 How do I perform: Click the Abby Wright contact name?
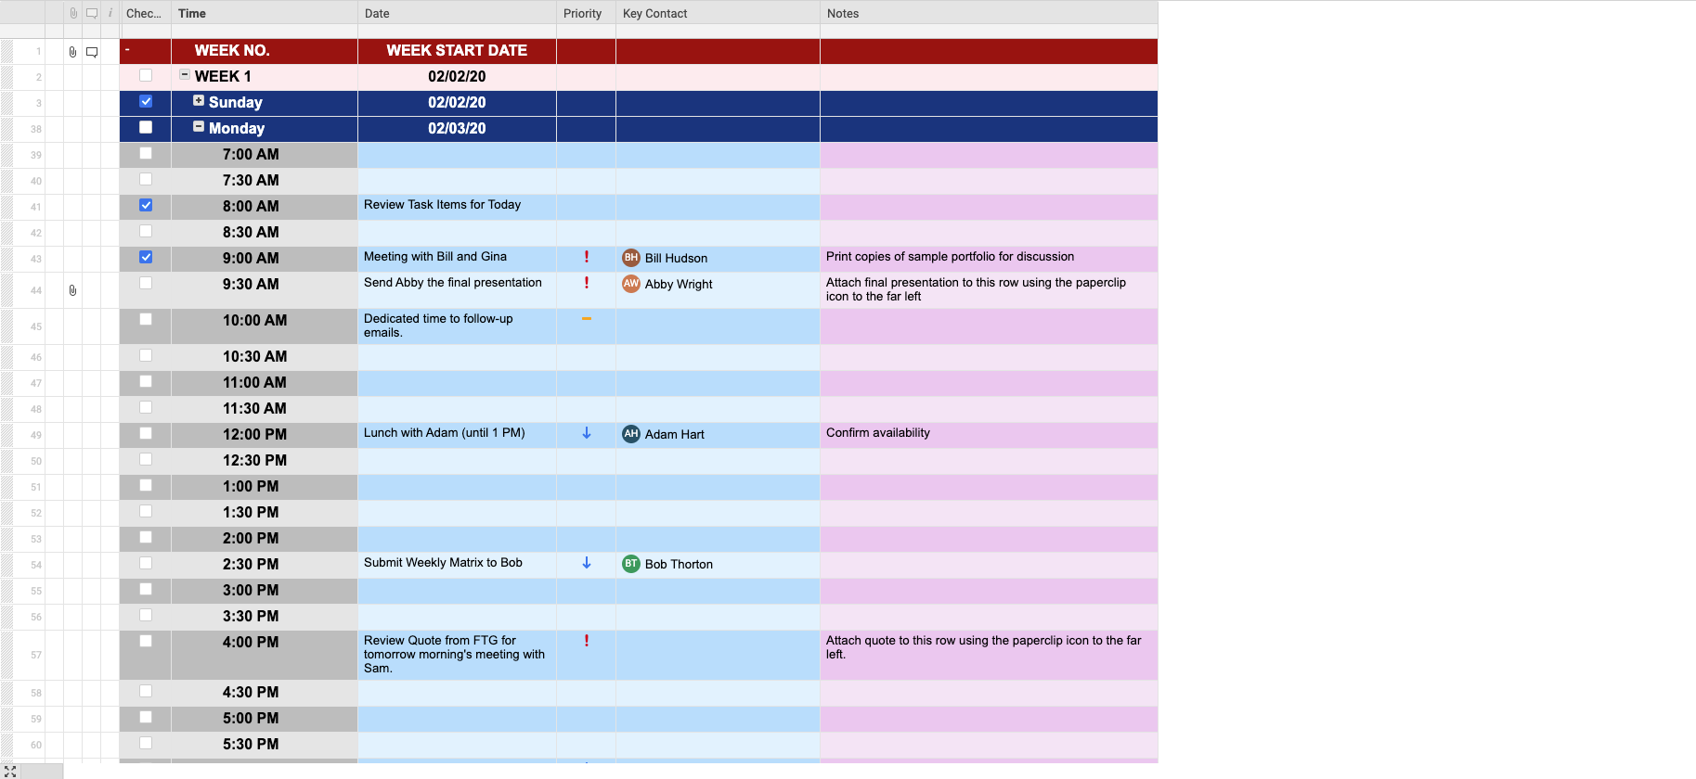pos(679,285)
